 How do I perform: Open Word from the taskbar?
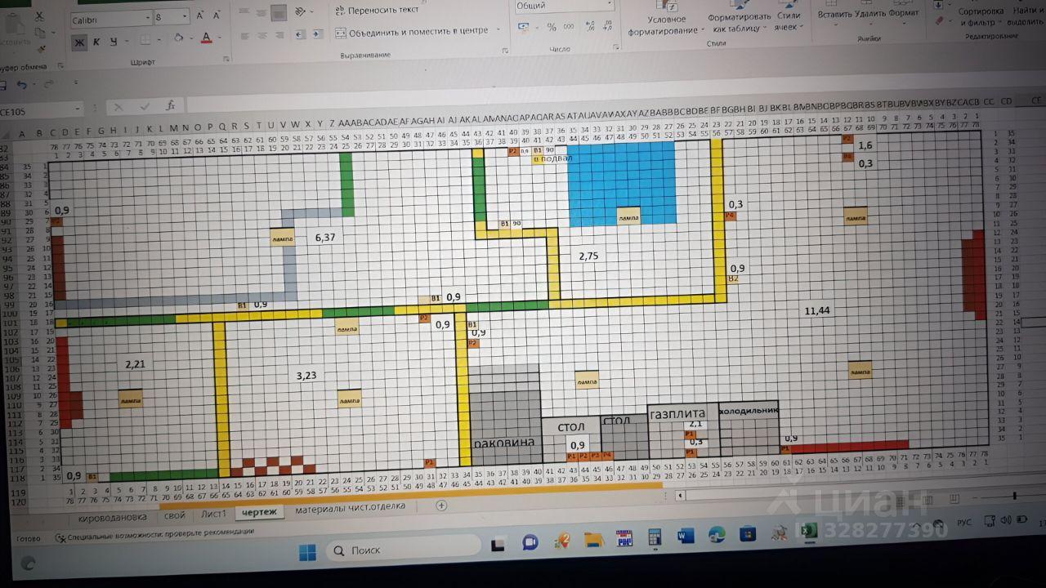685,536
